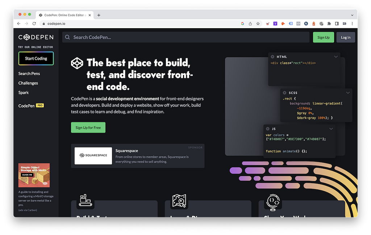Open the JS panel settings gear

click(268, 129)
